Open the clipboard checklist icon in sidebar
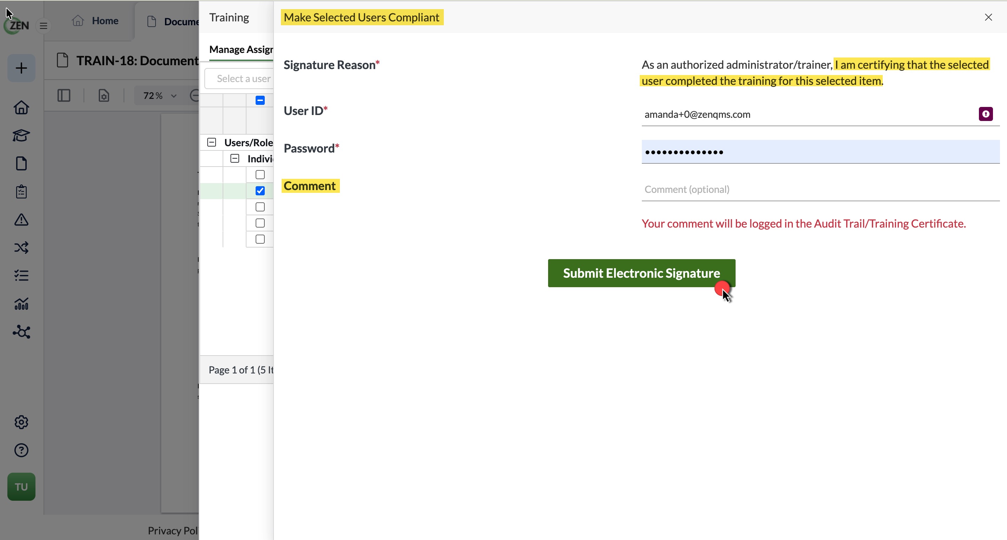Viewport: 1007px width, 540px height. [x=21, y=192]
